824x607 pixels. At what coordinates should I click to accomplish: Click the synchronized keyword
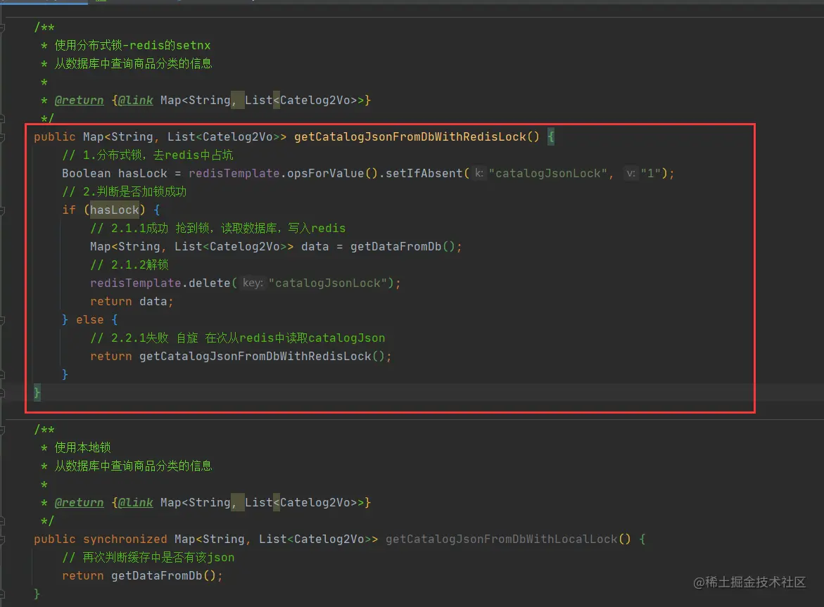(125, 539)
